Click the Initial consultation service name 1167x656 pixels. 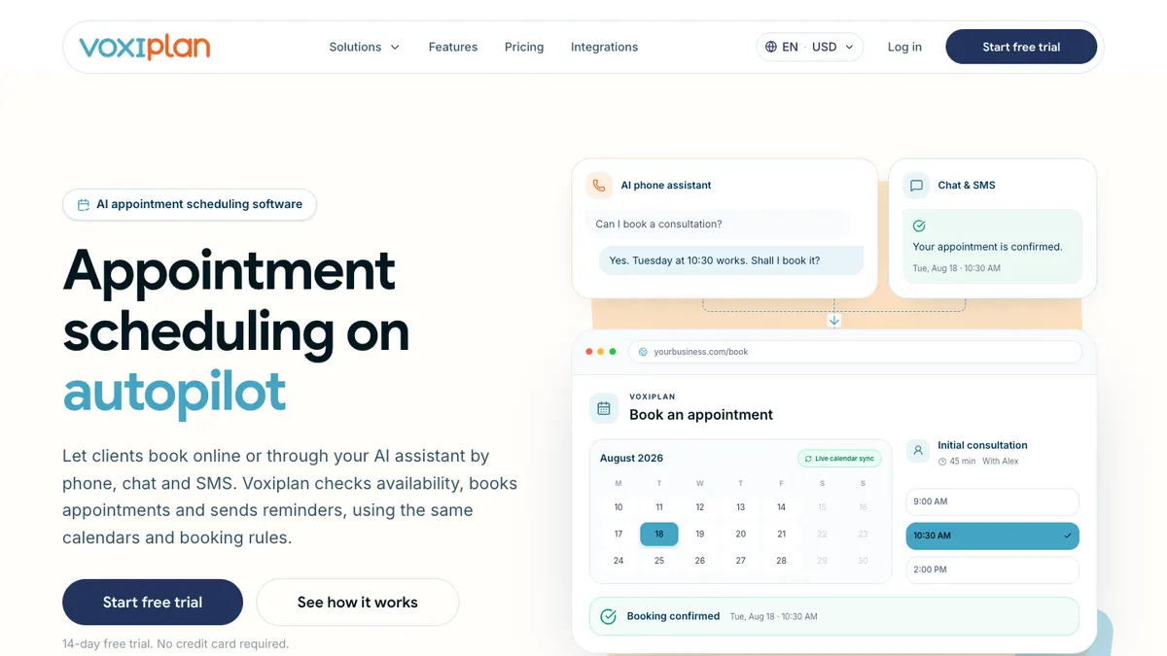[x=982, y=445]
